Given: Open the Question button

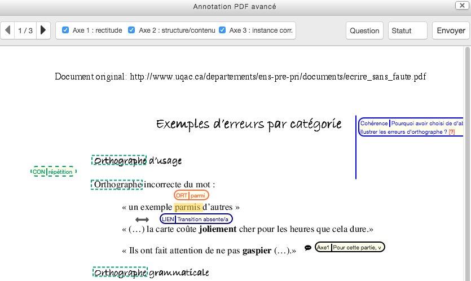Looking at the screenshot, I should (x=364, y=30).
